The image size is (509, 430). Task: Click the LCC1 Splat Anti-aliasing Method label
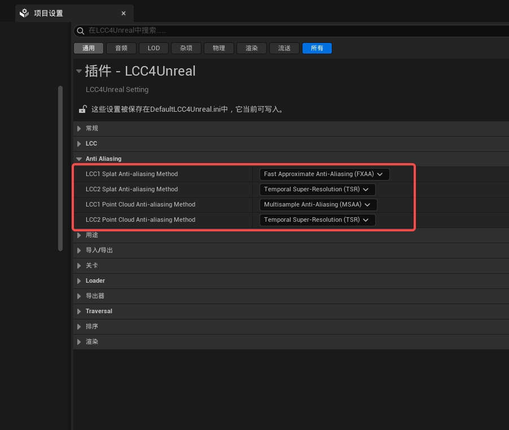[x=132, y=174]
